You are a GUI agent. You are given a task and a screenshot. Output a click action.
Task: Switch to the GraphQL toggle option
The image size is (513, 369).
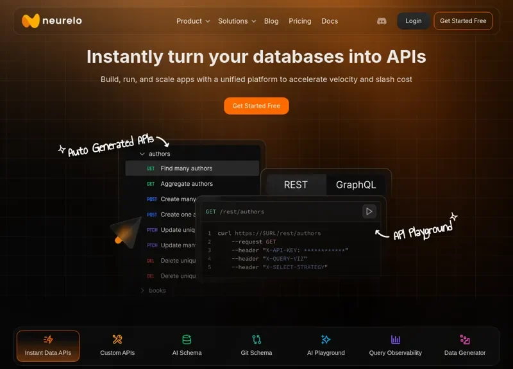tap(356, 184)
